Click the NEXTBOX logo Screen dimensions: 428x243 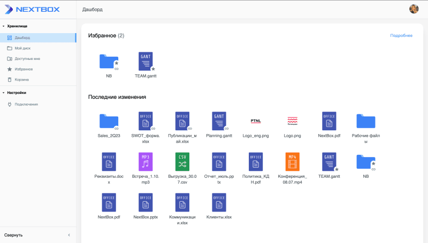coord(32,9)
